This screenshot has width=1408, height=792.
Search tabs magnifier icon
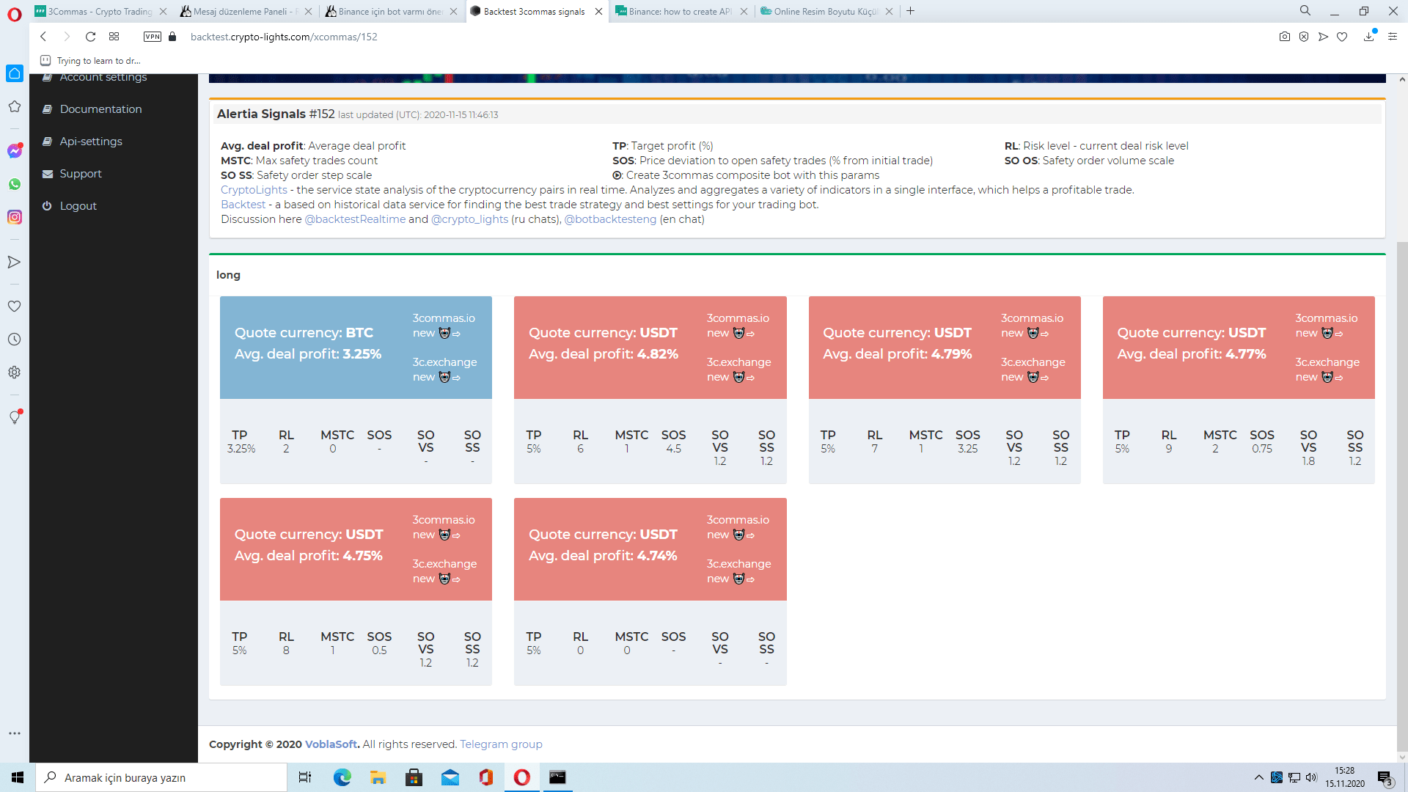tap(1305, 11)
